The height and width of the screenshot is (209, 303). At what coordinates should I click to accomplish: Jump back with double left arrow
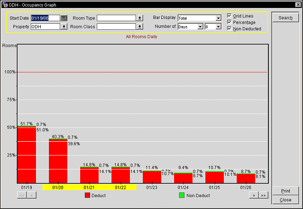[x=22, y=195]
